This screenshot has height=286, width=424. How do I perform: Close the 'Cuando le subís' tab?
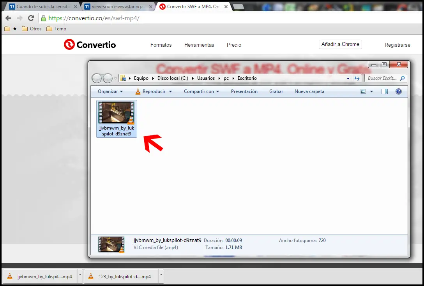click(76, 7)
